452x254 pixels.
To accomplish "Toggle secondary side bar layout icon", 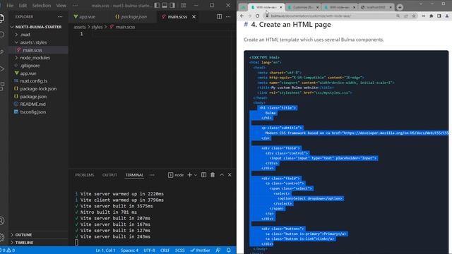I will point(172,5).
